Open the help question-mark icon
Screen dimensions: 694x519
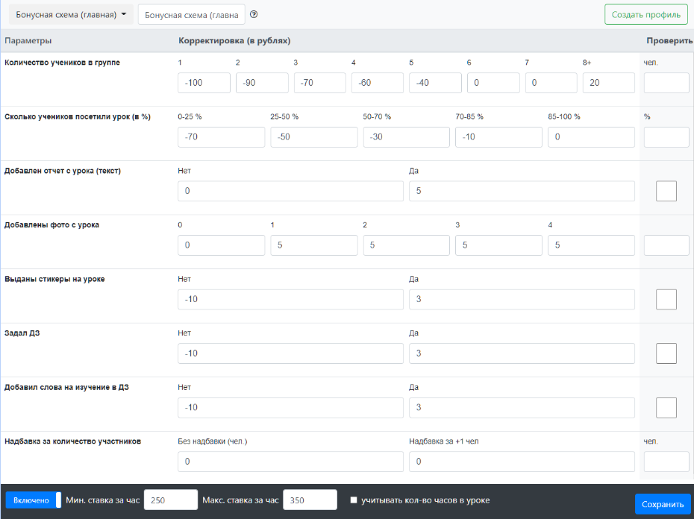point(254,14)
